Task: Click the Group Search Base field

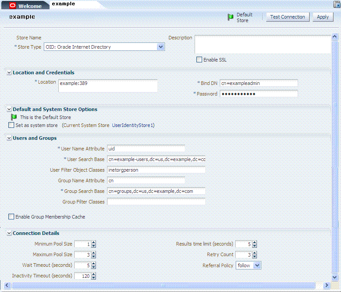Action: [156, 191]
